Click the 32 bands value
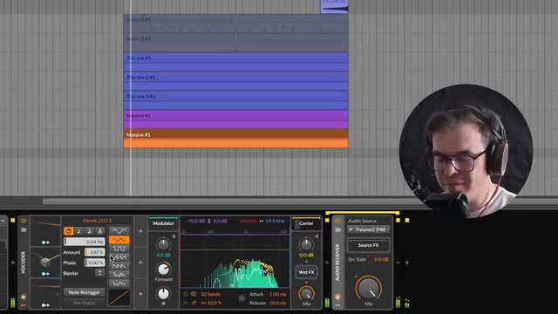 point(210,294)
